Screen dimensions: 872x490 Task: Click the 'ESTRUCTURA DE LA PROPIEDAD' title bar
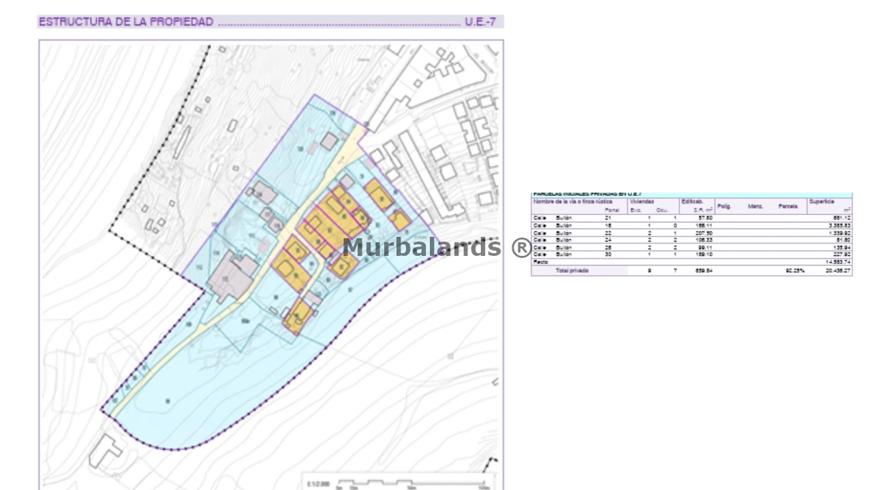[x=204, y=22]
